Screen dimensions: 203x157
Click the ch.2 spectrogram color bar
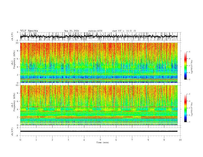pyautogui.click(x=185, y=108)
